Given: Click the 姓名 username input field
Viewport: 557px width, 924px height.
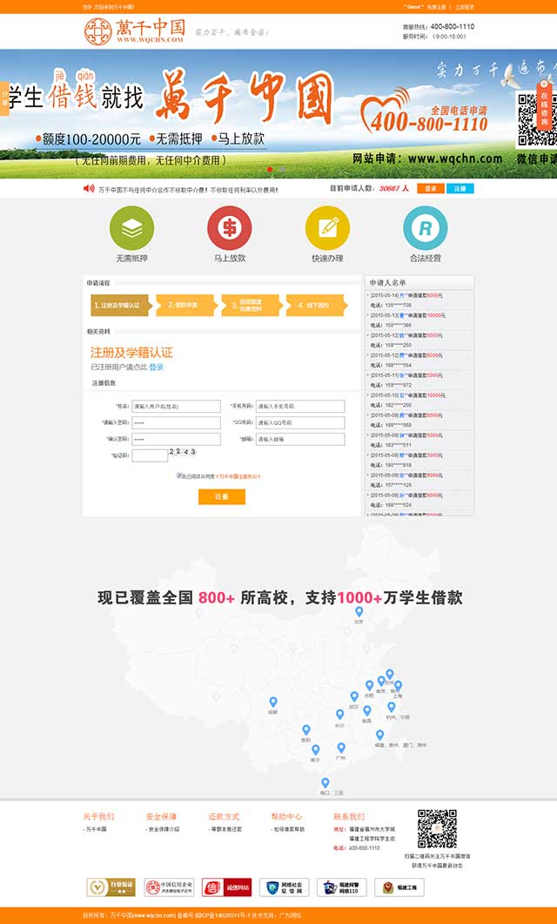Looking at the screenshot, I should (x=176, y=406).
